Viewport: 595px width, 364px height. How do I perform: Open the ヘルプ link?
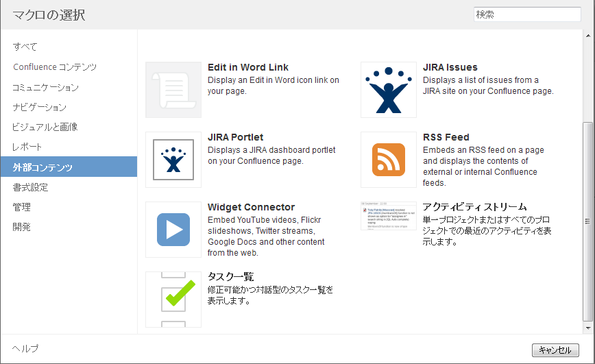click(x=25, y=348)
